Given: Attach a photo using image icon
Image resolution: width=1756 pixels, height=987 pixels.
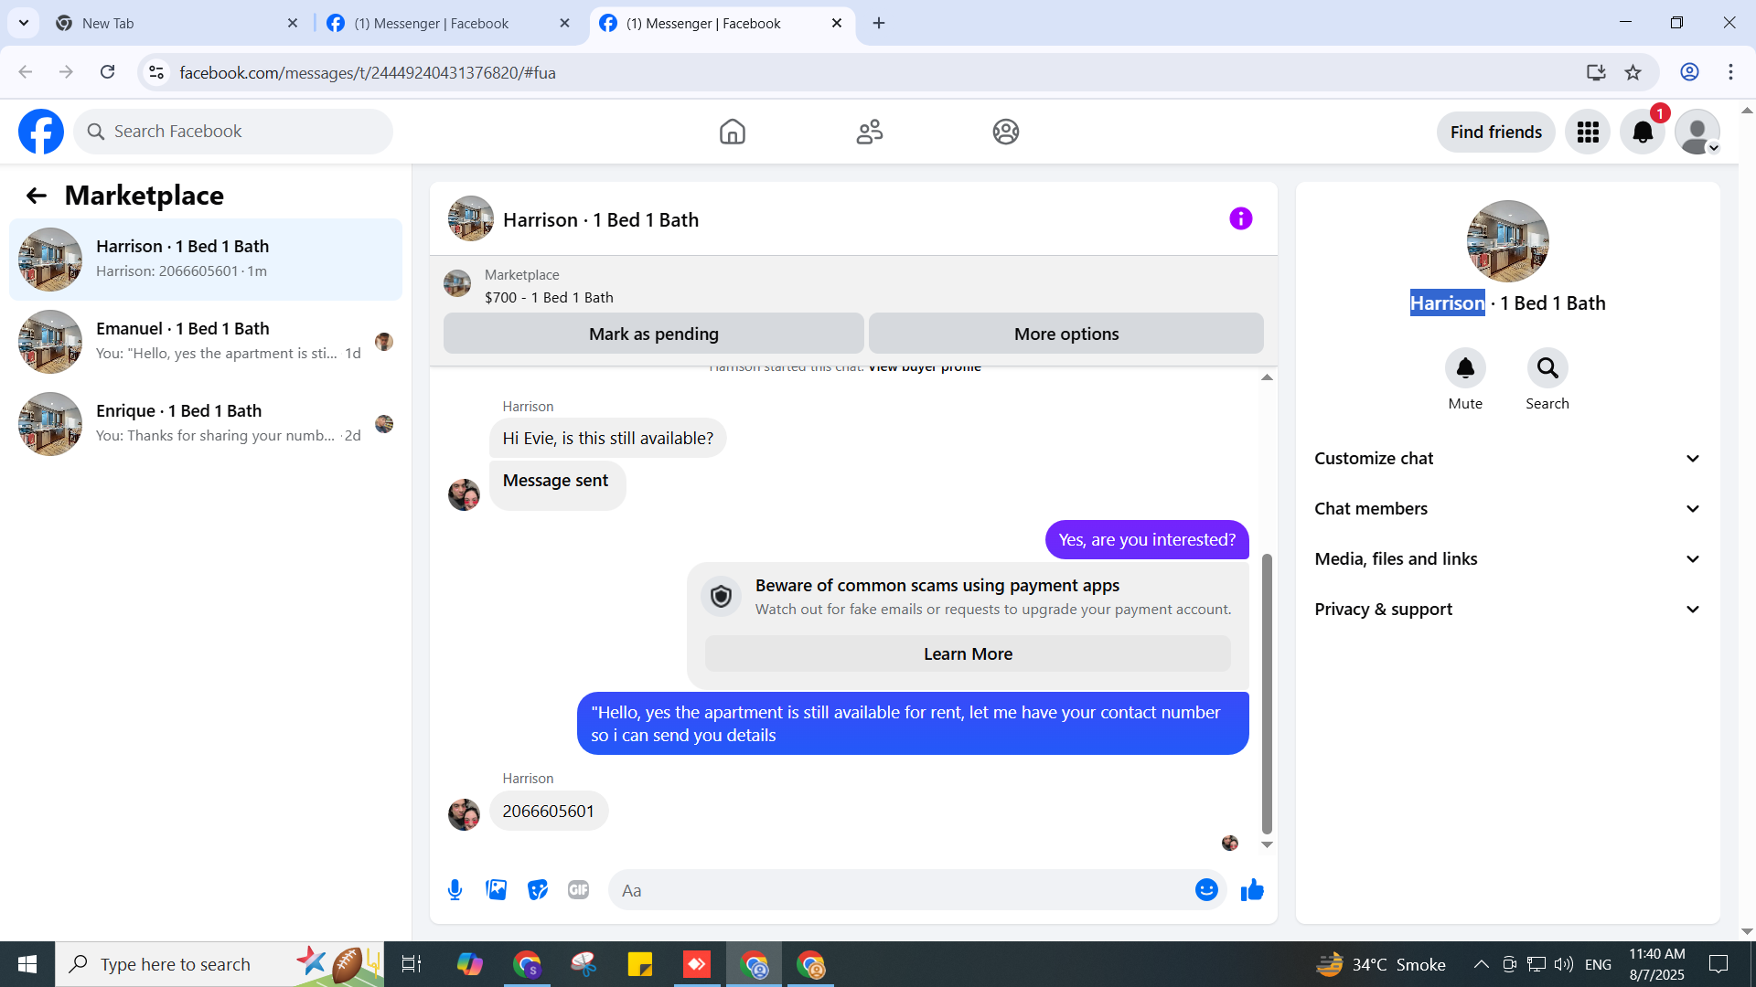Looking at the screenshot, I should pos(496,890).
